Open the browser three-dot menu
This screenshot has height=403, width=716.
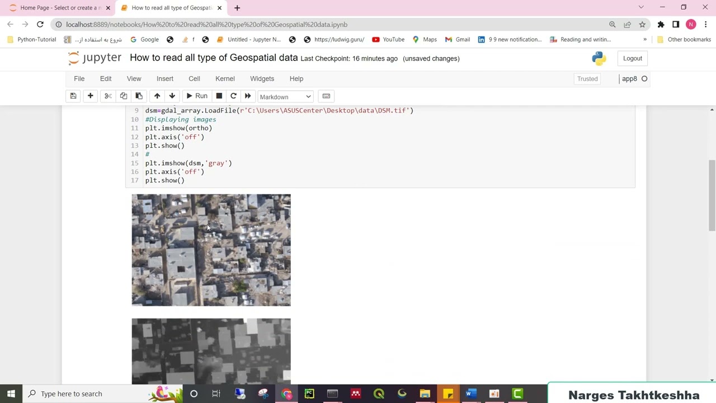pyautogui.click(x=706, y=25)
